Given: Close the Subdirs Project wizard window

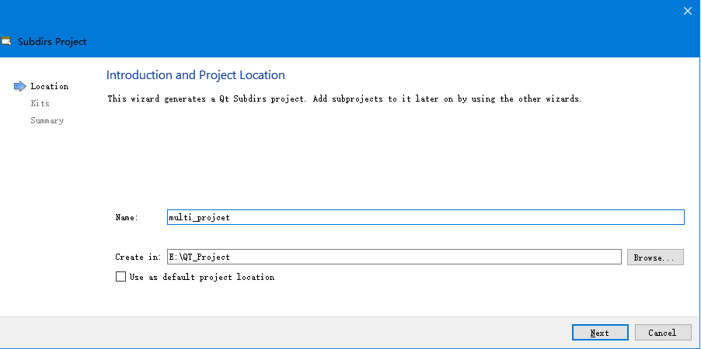Looking at the screenshot, I should click(x=687, y=11).
